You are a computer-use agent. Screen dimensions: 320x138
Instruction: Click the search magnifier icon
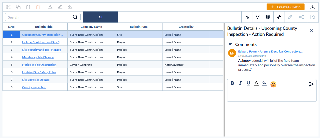pos(75,17)
